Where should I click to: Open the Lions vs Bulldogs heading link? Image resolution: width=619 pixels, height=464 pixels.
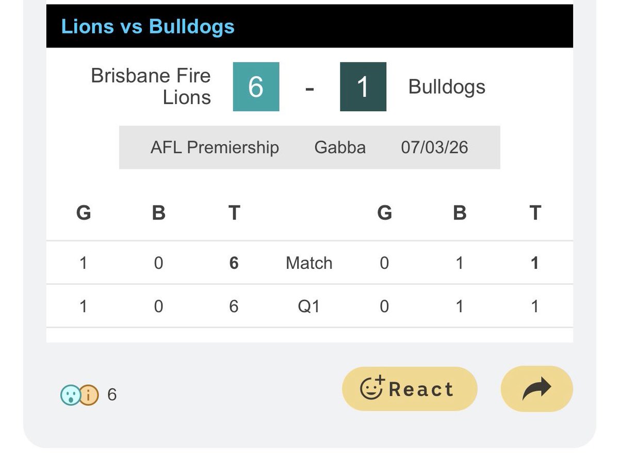click(148, 26)
